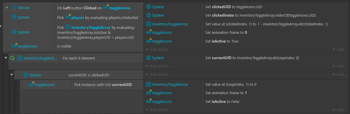Image resolution: width=350 pixels, height=114 pixels.
Task: Click the gear icon for 'Set clickedUID' action
Action: point(148,7)
